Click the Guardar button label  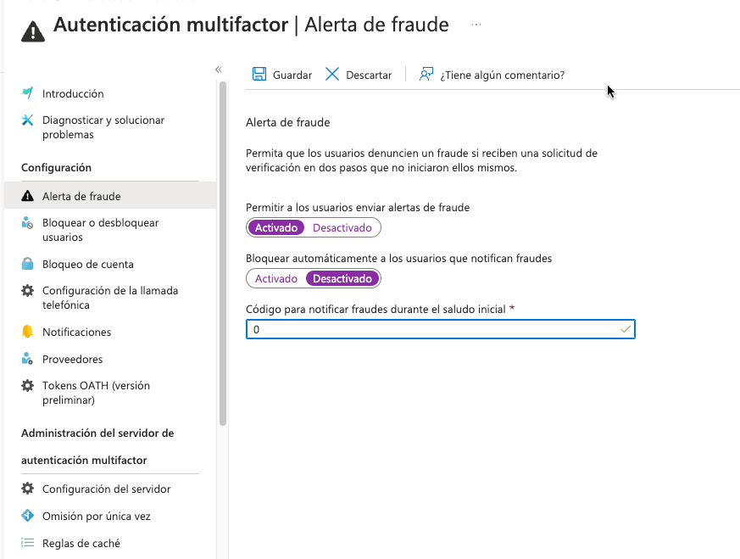pyautogui.click(x=292, y=75)
